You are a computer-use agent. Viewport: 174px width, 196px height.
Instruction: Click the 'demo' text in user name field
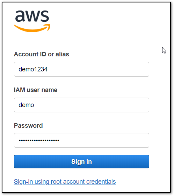[26, 105]
